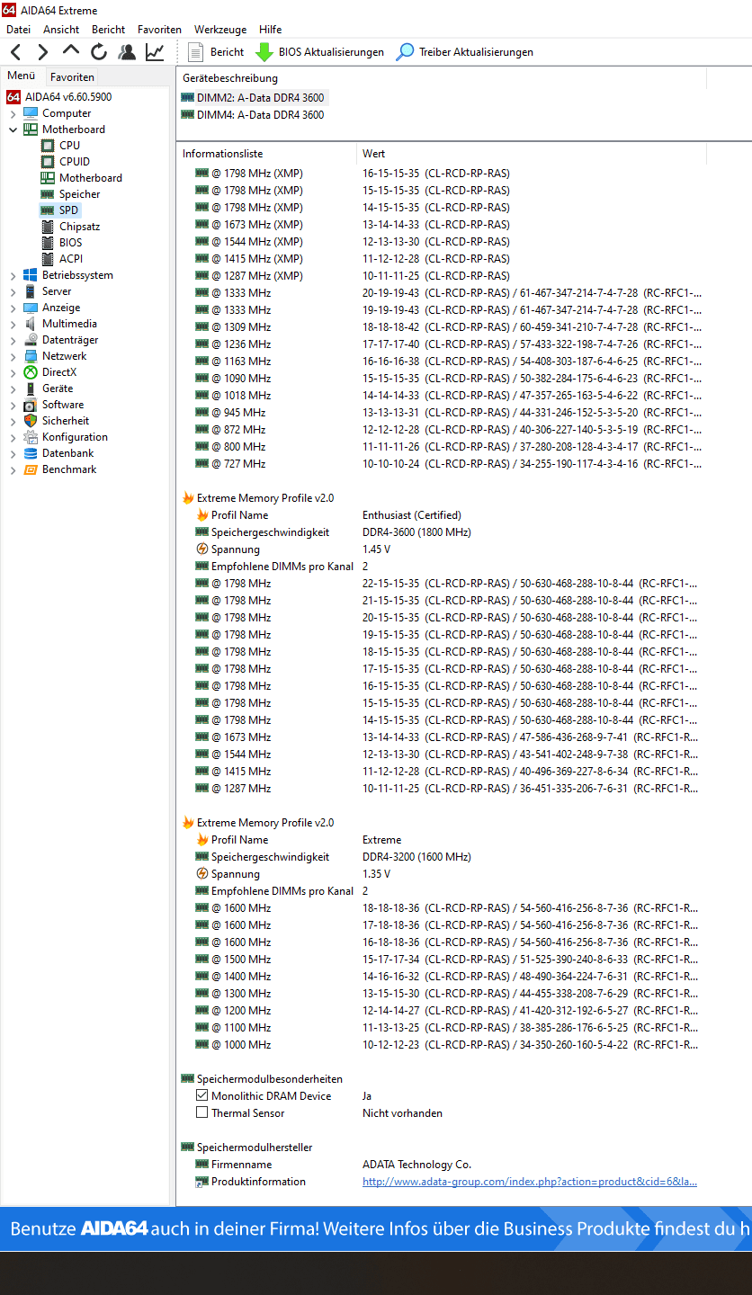Screen dimensions: 752x1295
Task: Select the SPD tree item
Action: [59, 210]
